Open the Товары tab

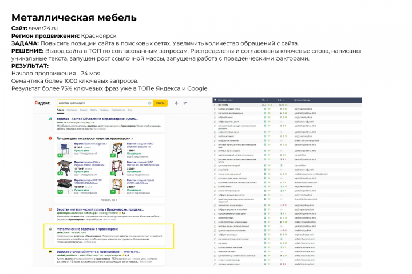104,110
